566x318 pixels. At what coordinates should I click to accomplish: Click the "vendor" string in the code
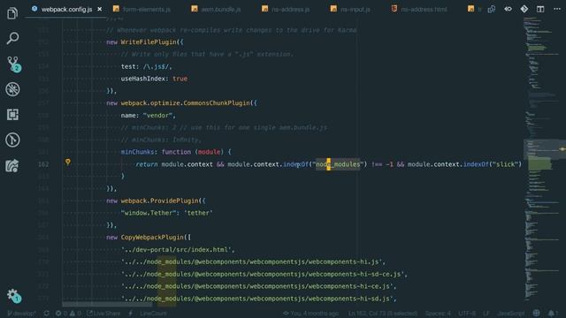[157, 116]
